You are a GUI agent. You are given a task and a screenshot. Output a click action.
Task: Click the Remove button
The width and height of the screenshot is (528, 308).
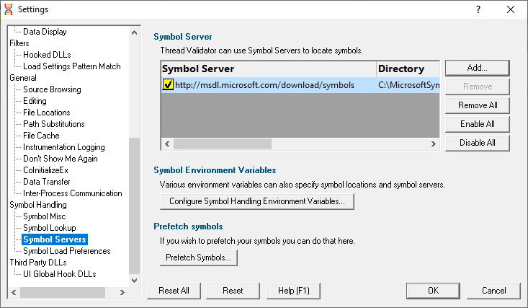[x=477, y=87]
